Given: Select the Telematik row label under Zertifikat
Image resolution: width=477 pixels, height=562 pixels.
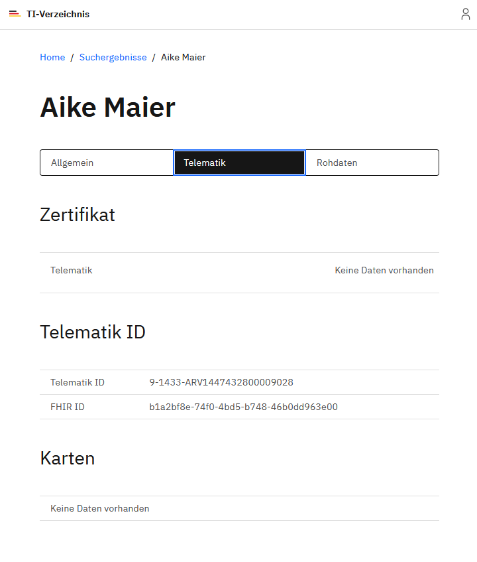Looking at the screenshot, I should (71, 270).
